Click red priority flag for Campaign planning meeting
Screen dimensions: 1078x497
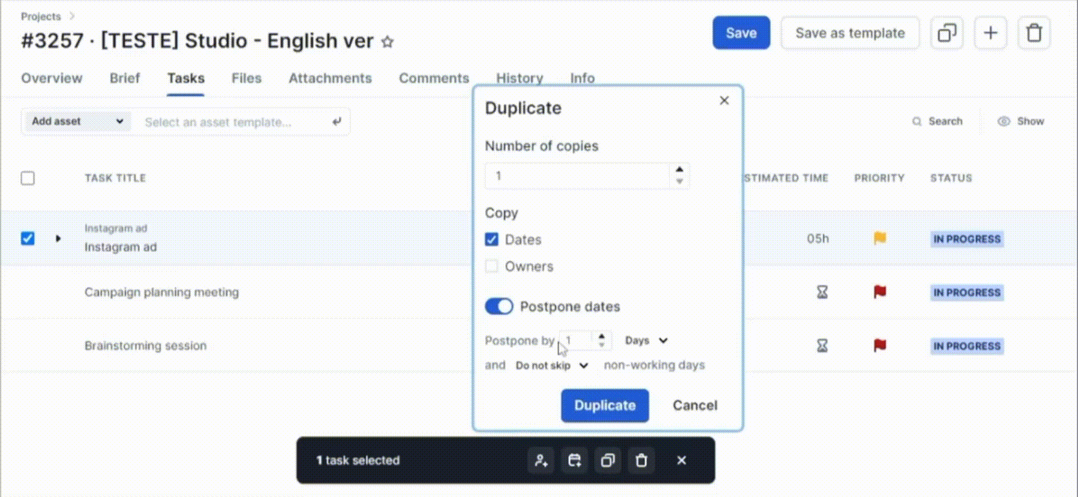coord(880,292)
